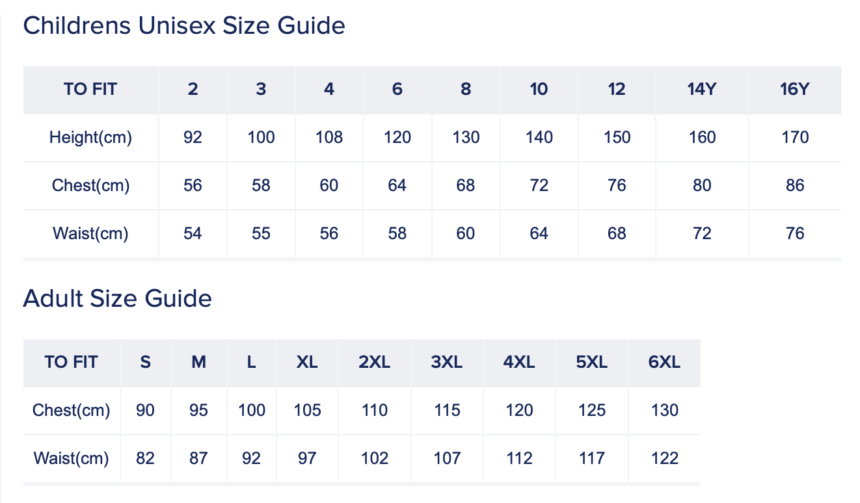
Task: Click the Height(cm) row label
Action: [90, 137]
